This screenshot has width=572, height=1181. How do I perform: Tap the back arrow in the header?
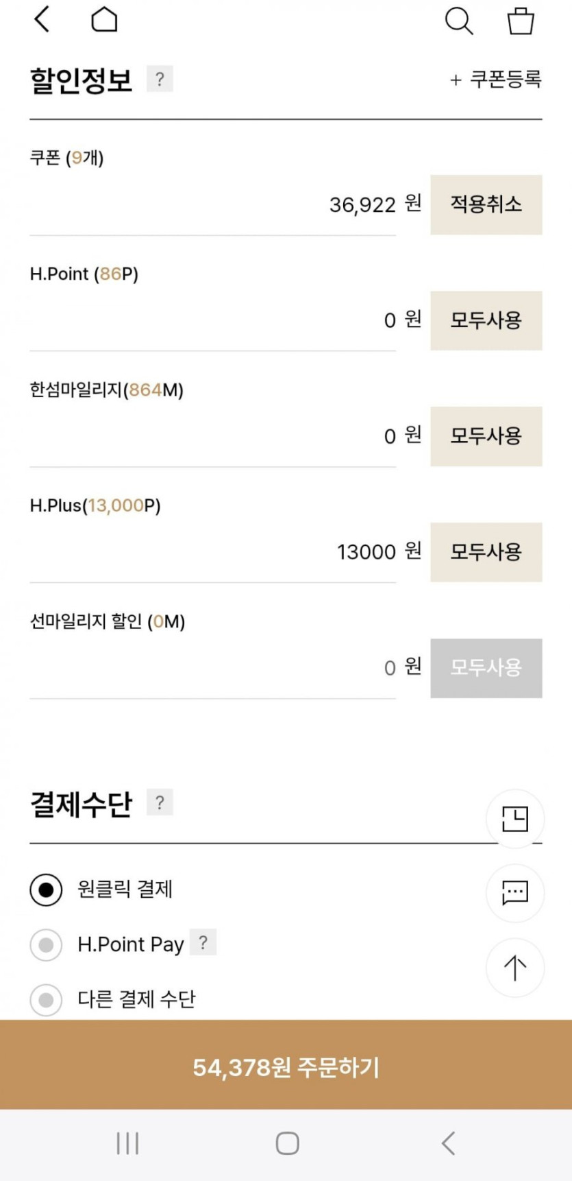tap(42, 20)
